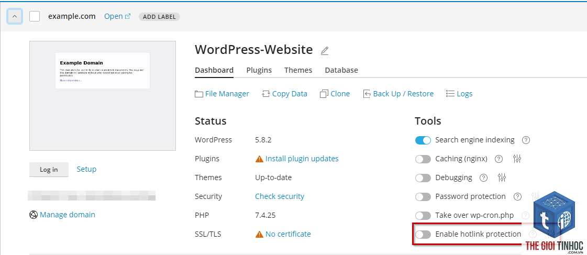
Task: Click the Copy Data arrows icon
Action: pos(266,94)
